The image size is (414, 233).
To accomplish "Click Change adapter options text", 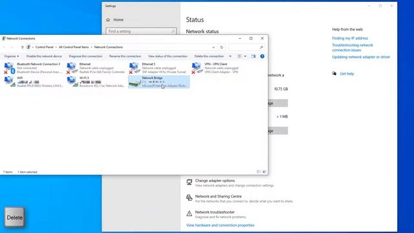I will point(215,181).
